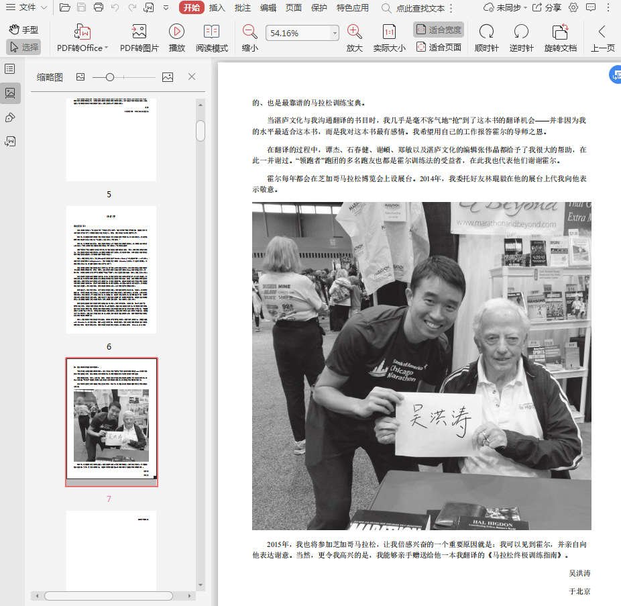Open the bookmarks outline sidebar icon
Image resolution: width=621 pixels, height=606 pixels.
[x=10, y=69]
